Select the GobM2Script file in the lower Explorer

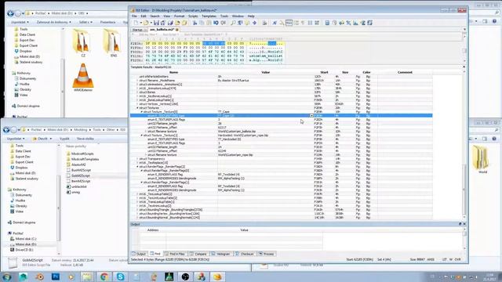pos(80,175)
